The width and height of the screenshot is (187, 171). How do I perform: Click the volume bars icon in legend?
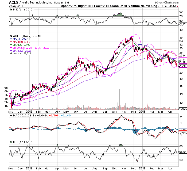[11, 53]
